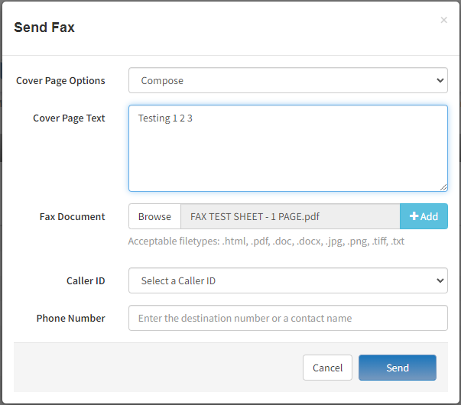Open the Cover Page Options dropdown

(287, 80)
